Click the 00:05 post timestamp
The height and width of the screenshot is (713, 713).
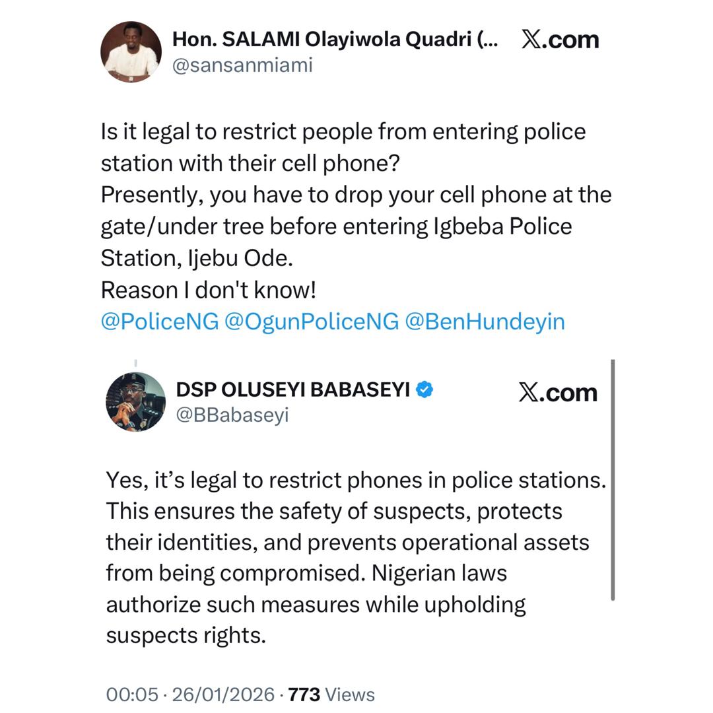click(x=132, y=695)
